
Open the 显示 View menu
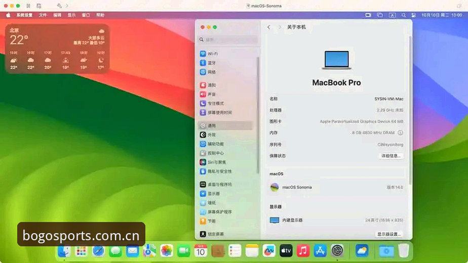[71, 15]
